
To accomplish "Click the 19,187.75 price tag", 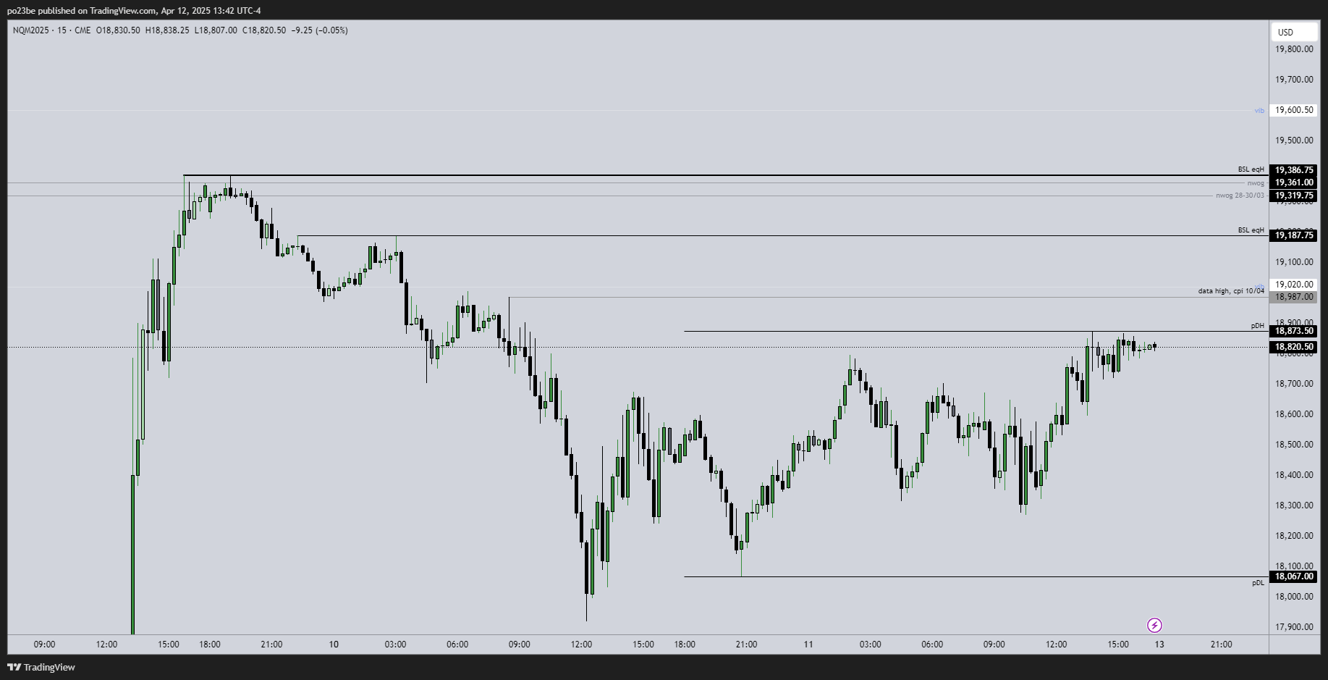I will 1293,235.
